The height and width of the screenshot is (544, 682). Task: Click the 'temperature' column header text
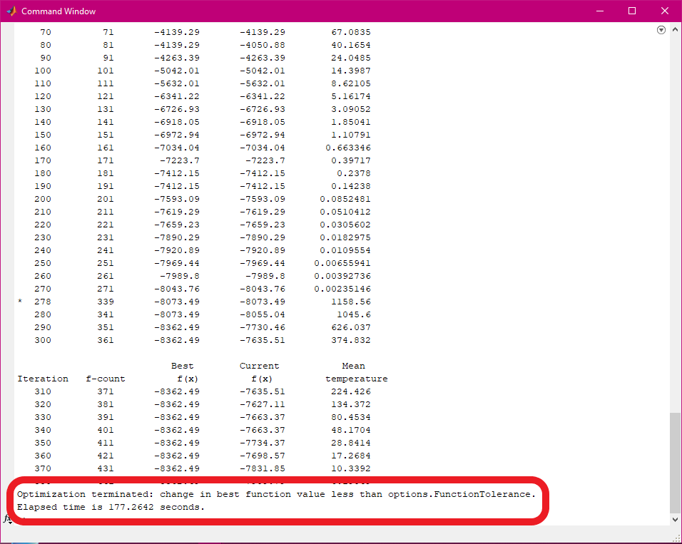356,379
